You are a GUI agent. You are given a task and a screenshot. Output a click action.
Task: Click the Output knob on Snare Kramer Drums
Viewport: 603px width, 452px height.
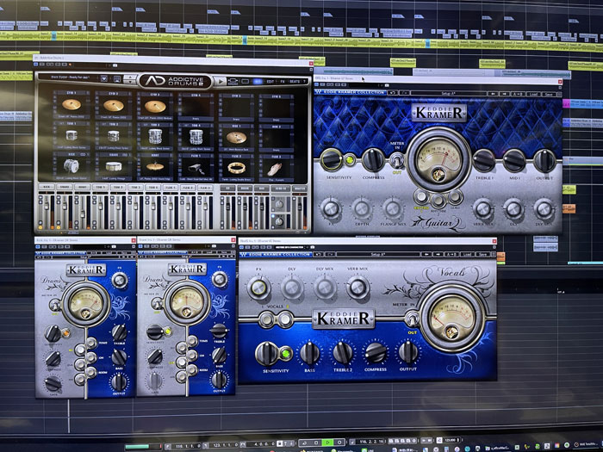[219, 380]
